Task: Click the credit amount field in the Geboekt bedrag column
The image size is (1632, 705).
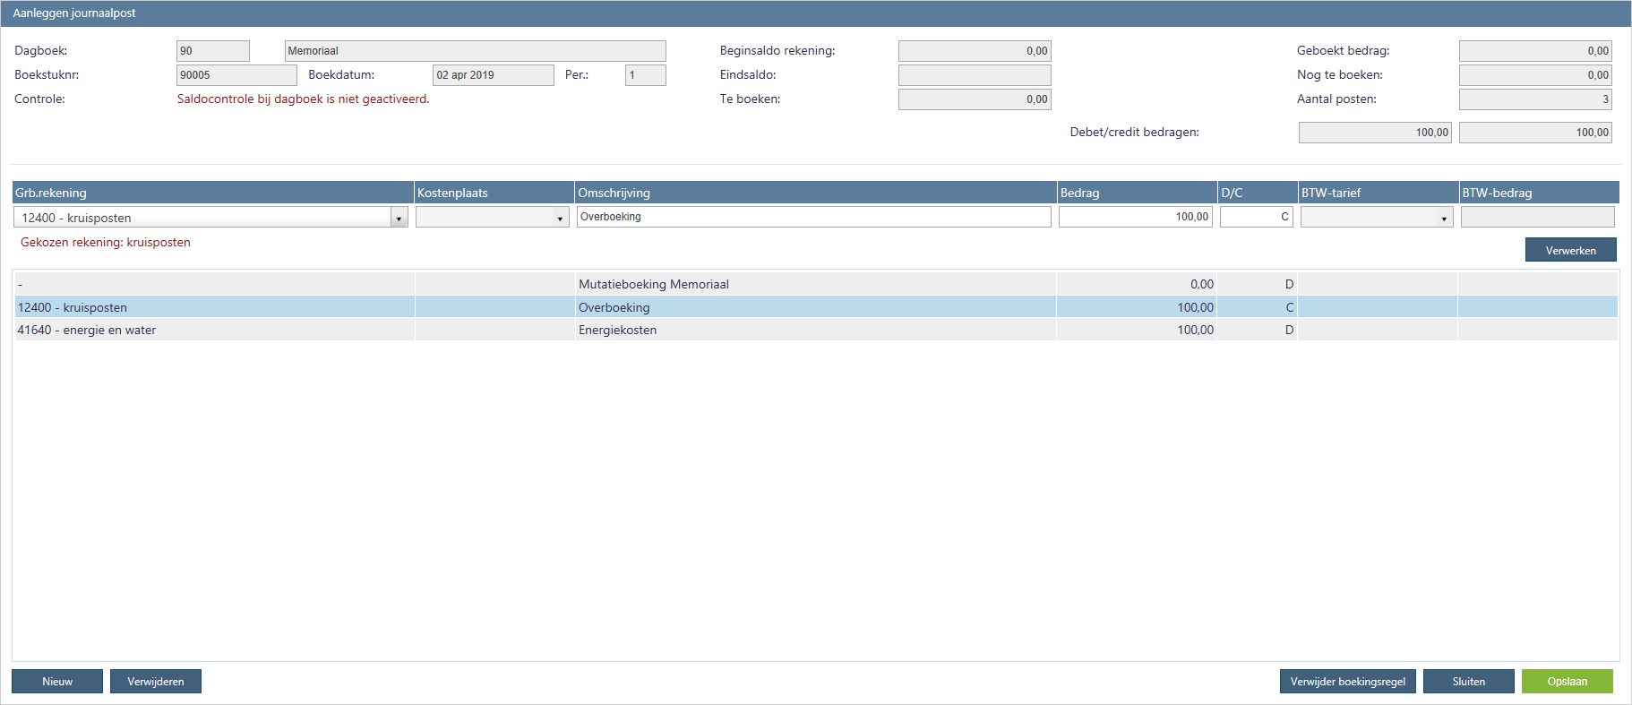Action: (x=1535, y=133)
